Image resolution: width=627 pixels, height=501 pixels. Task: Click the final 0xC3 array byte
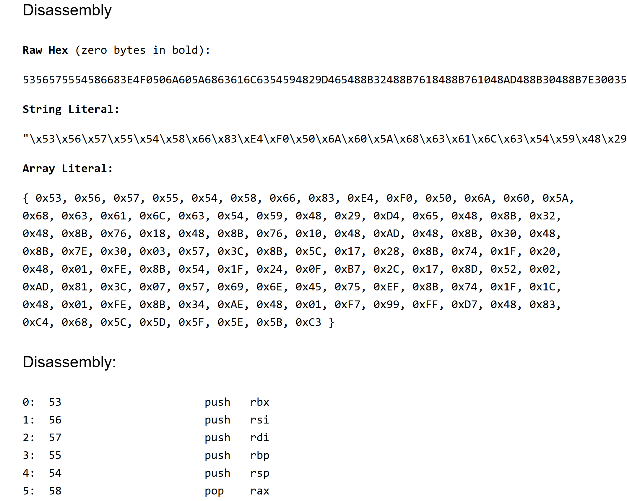[308, 322]
